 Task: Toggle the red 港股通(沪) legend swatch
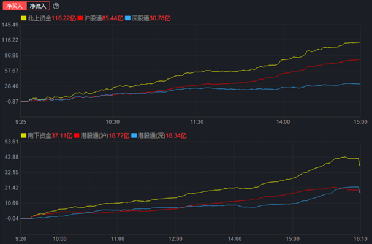click(x=77, y=135)
